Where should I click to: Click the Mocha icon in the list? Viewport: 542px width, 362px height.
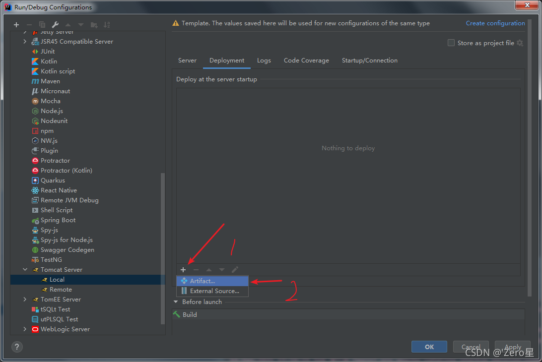pyautogui.click(x=35, y=101)
